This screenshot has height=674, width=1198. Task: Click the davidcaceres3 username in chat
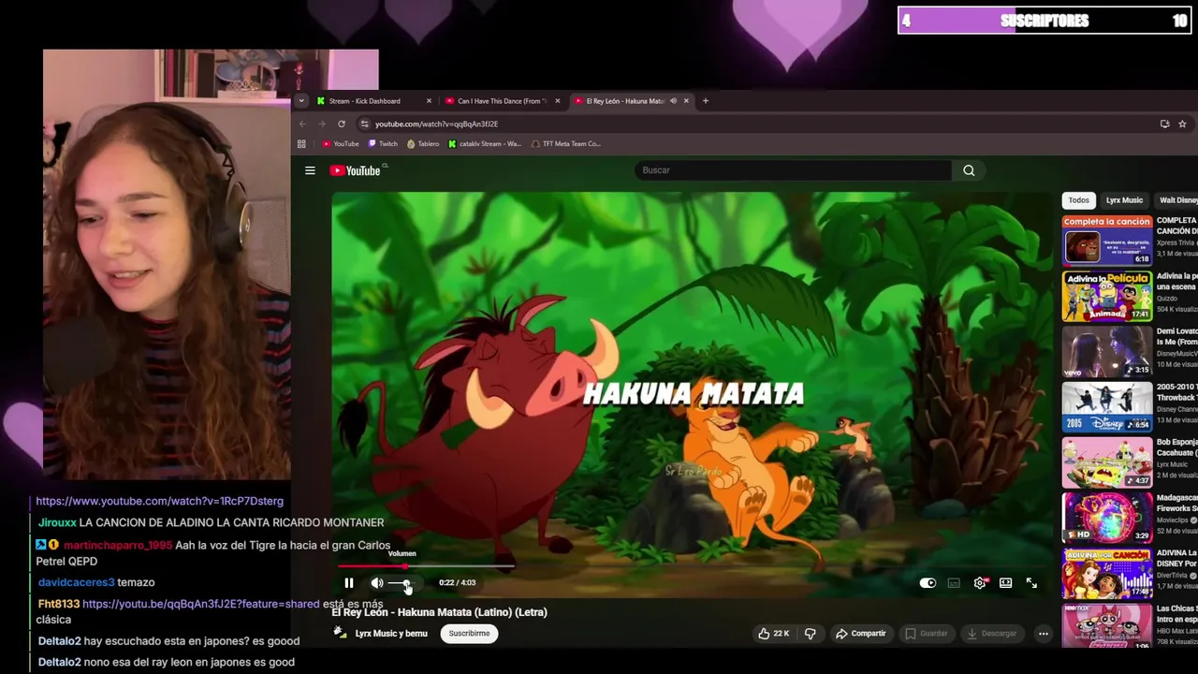76,582
